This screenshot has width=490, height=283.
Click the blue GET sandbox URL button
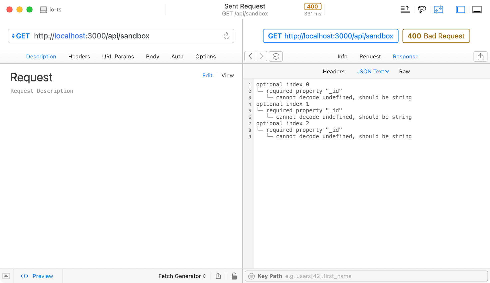(330, 36)
